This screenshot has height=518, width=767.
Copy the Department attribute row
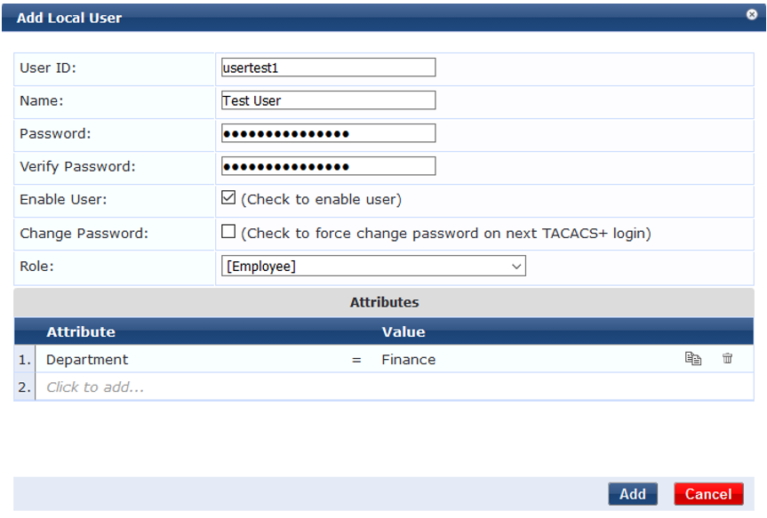693,359
